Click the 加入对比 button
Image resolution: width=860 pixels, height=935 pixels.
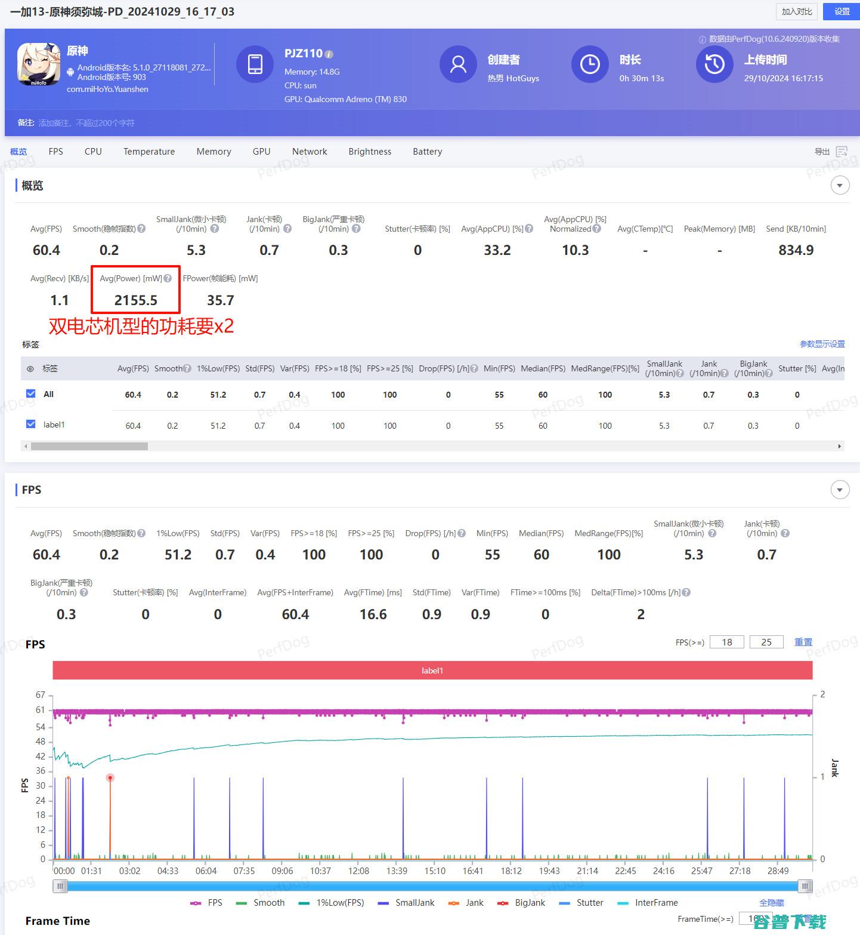[796, 11]
